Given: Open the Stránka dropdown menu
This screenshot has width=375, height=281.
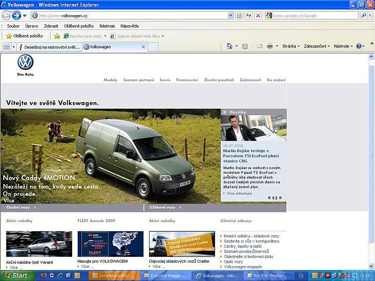Looking at the screenshot, I should click(x=291, y=46).
